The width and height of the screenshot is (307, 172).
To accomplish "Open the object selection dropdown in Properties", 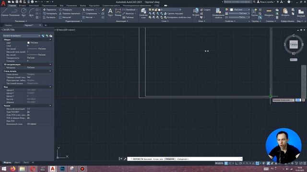I will tap(22, 36).
